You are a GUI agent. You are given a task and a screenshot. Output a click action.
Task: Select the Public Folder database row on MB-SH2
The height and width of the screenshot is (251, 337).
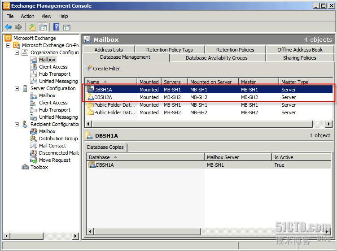click(209, 113)
